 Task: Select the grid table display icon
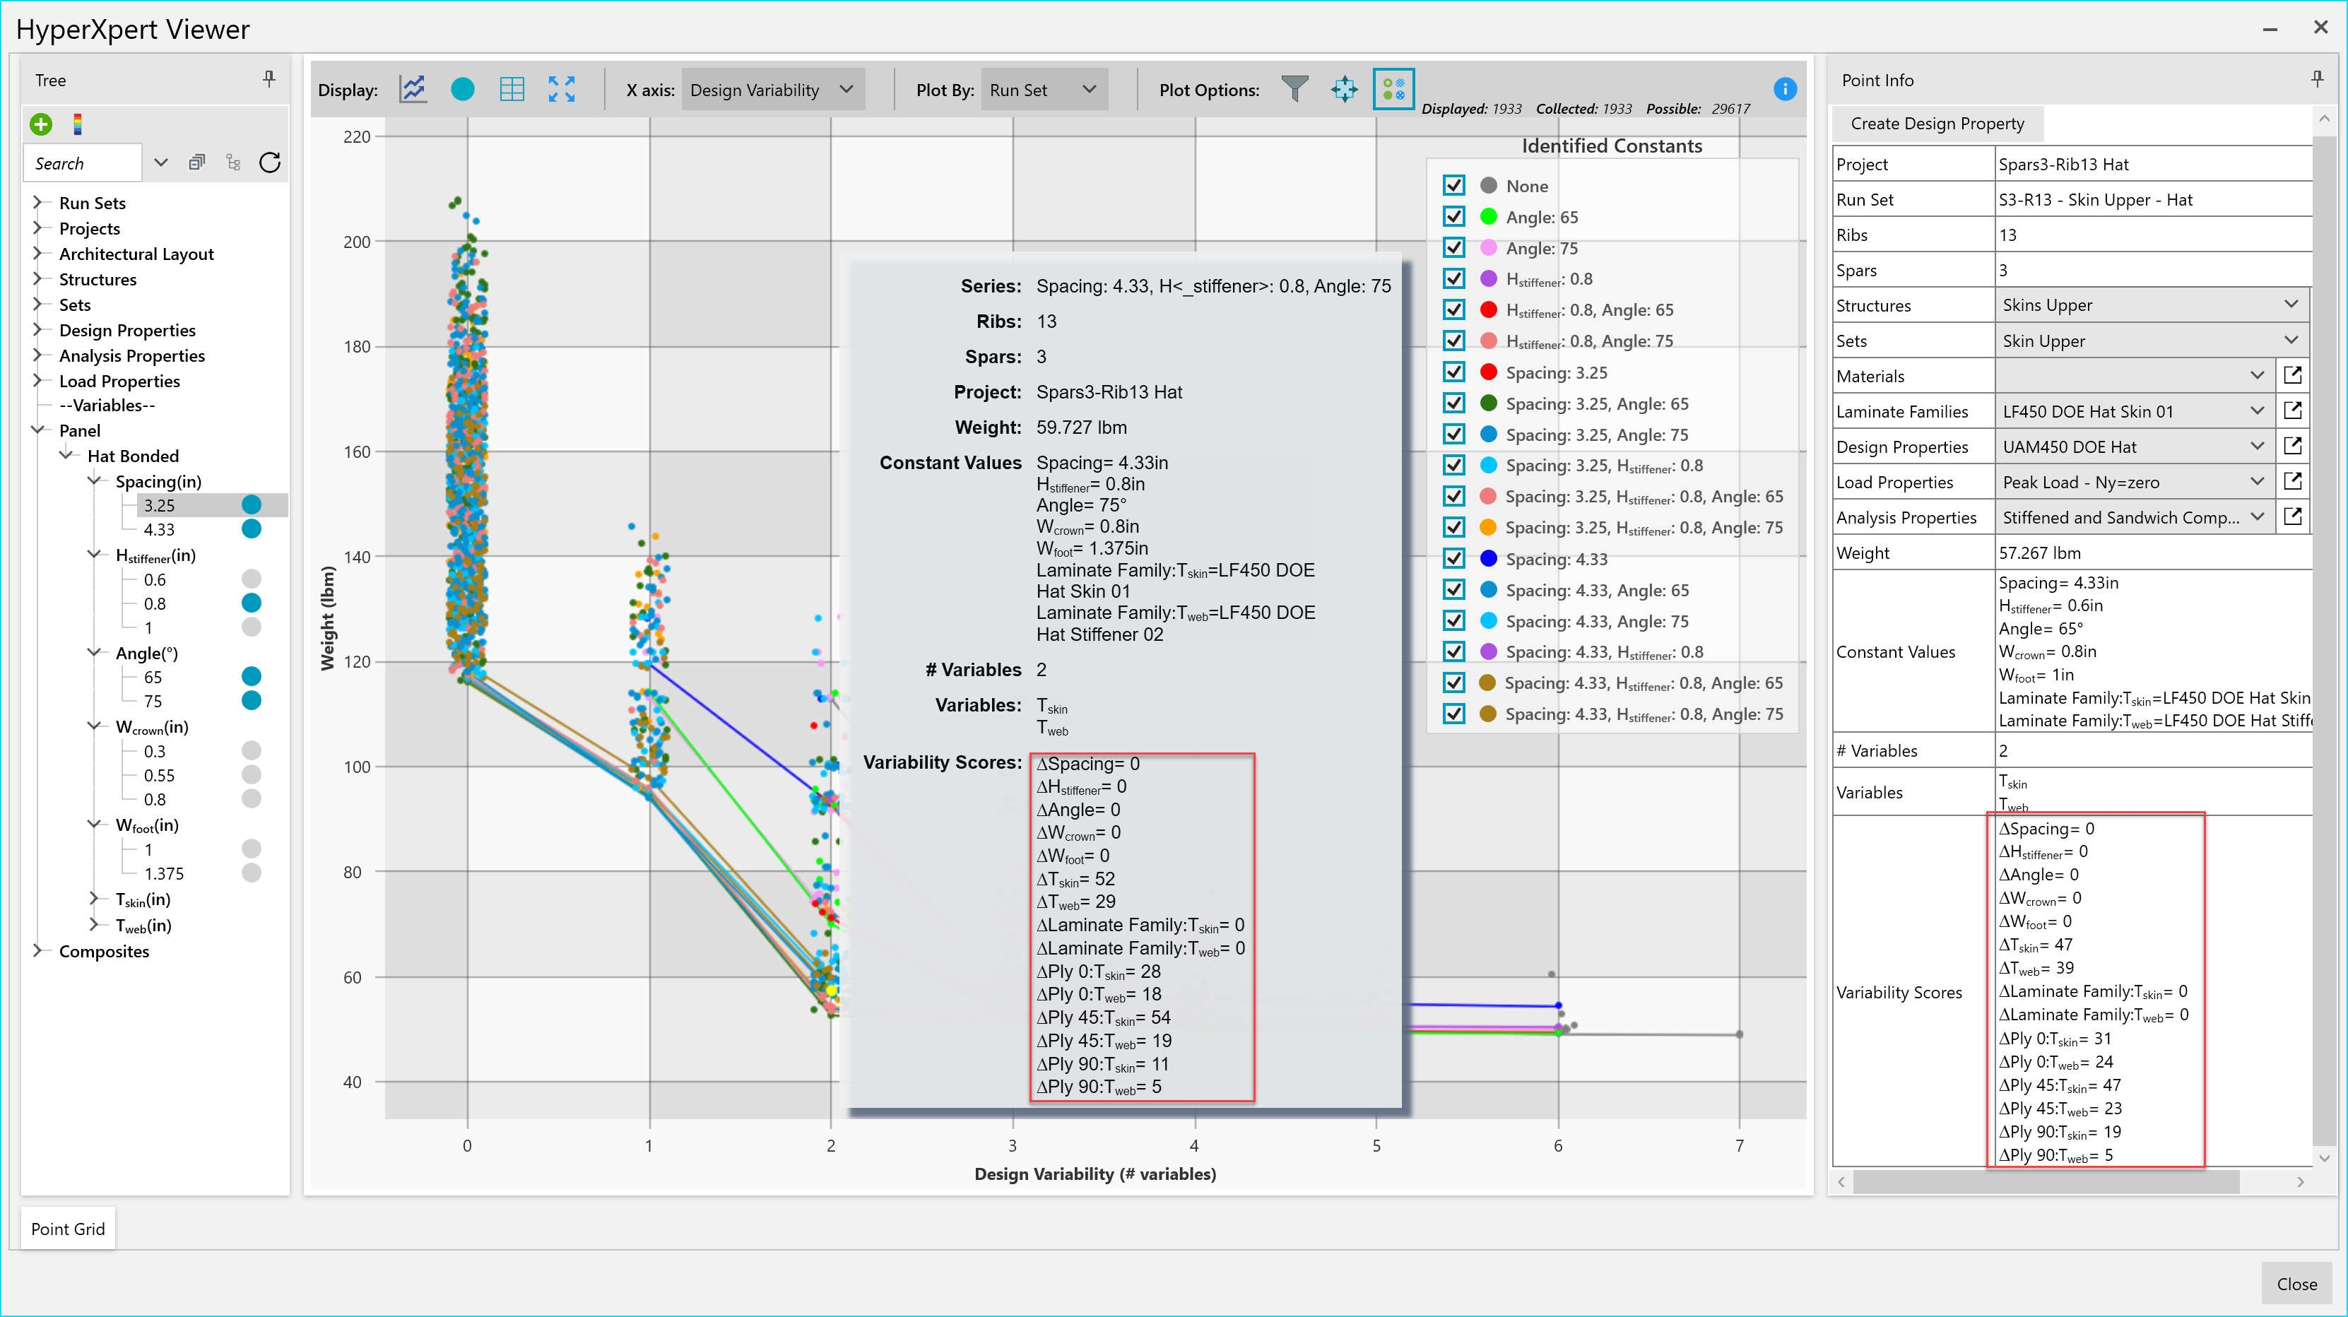coord(512,89)
